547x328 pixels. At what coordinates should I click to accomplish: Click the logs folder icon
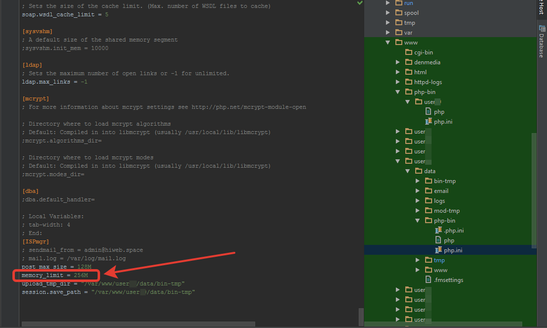tap(429, 201)
